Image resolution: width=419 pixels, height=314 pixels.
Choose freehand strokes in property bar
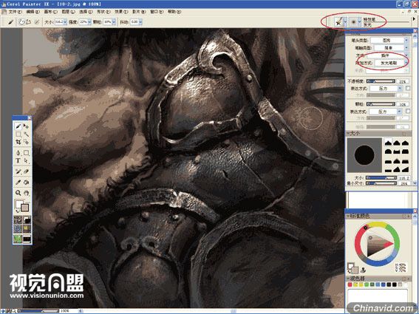[21, 22]
